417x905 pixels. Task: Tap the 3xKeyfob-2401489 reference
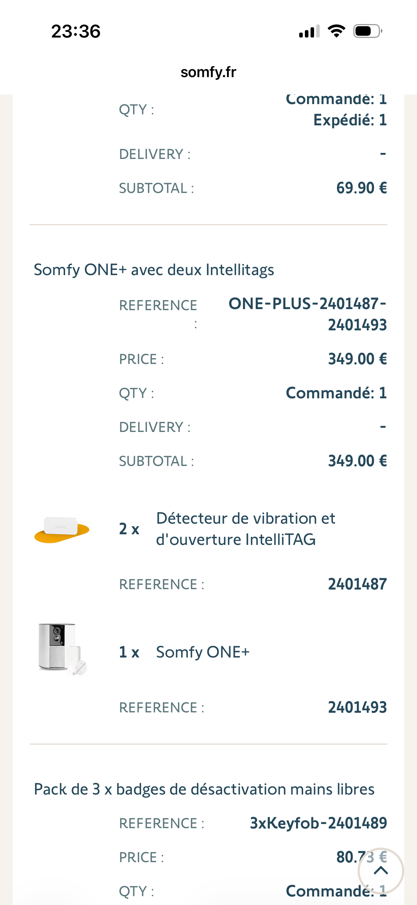[x=318, y=823]
